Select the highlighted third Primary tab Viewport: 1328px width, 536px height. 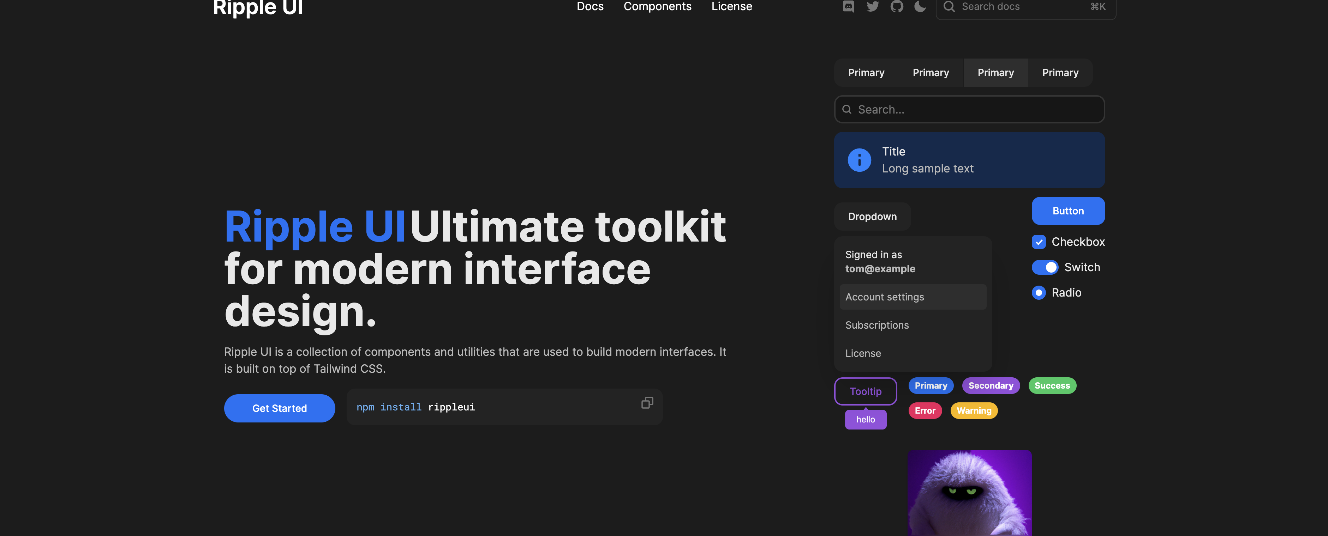(x=995, y=73)
